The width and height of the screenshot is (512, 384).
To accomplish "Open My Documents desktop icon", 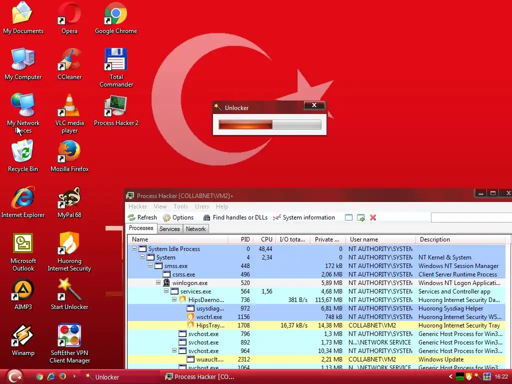I will click(x=23, y=17).
